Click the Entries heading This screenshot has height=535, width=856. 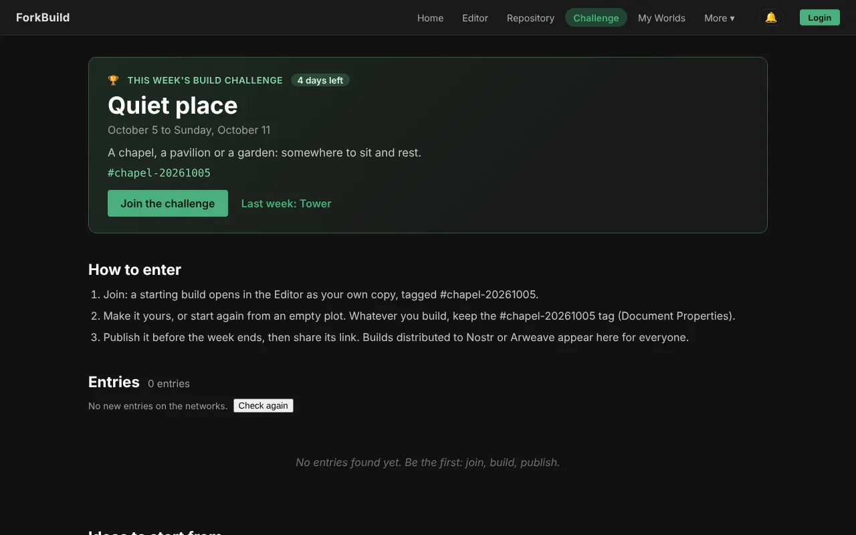point(114,382)
